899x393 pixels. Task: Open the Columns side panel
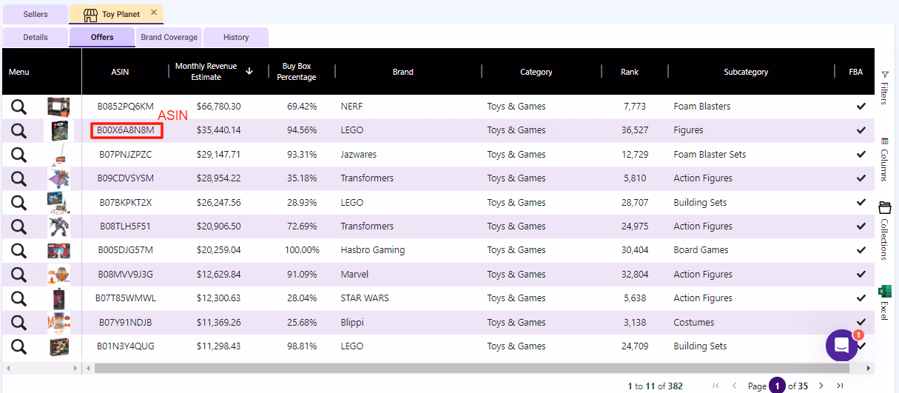884,159
